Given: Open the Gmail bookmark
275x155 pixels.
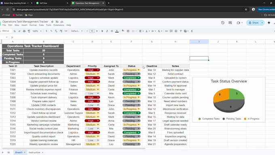Looking at the screenshot, I should (x=6, y=15).
